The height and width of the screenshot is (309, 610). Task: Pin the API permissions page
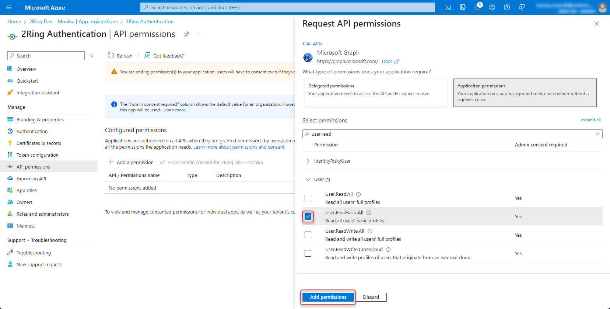pyautogui.click(x=187, y=34)
